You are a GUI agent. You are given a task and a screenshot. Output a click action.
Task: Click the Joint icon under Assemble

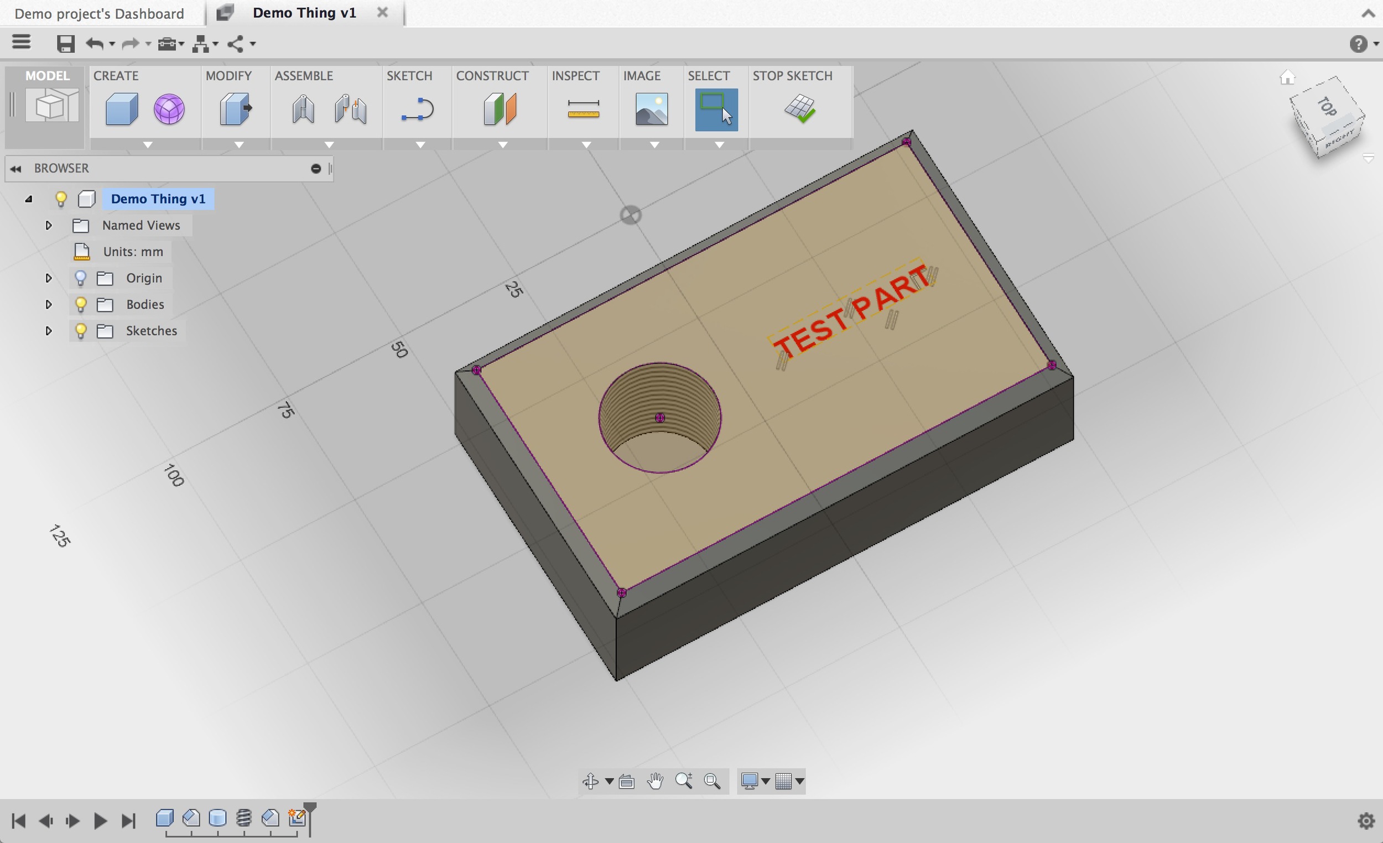point(303,109)
